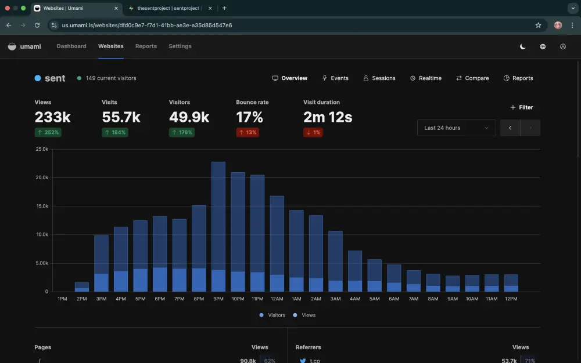Toggle dark mode with the moon icon

pos(523,46)
